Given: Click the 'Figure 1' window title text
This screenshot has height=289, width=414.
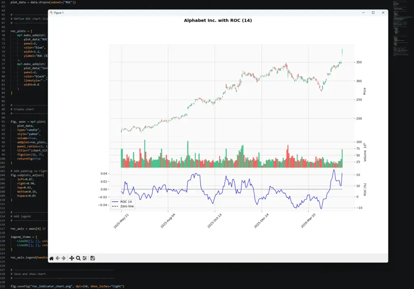Looking at the screenshot, I should tap(59, 13).
